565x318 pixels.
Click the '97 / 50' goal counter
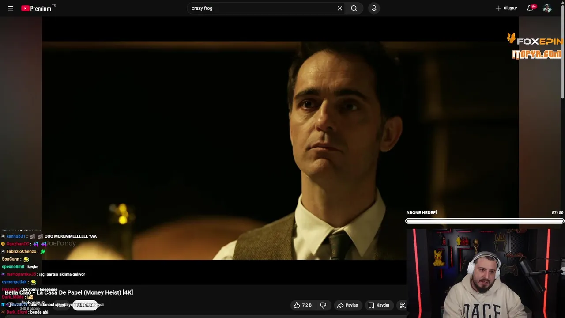click(557, 213)
